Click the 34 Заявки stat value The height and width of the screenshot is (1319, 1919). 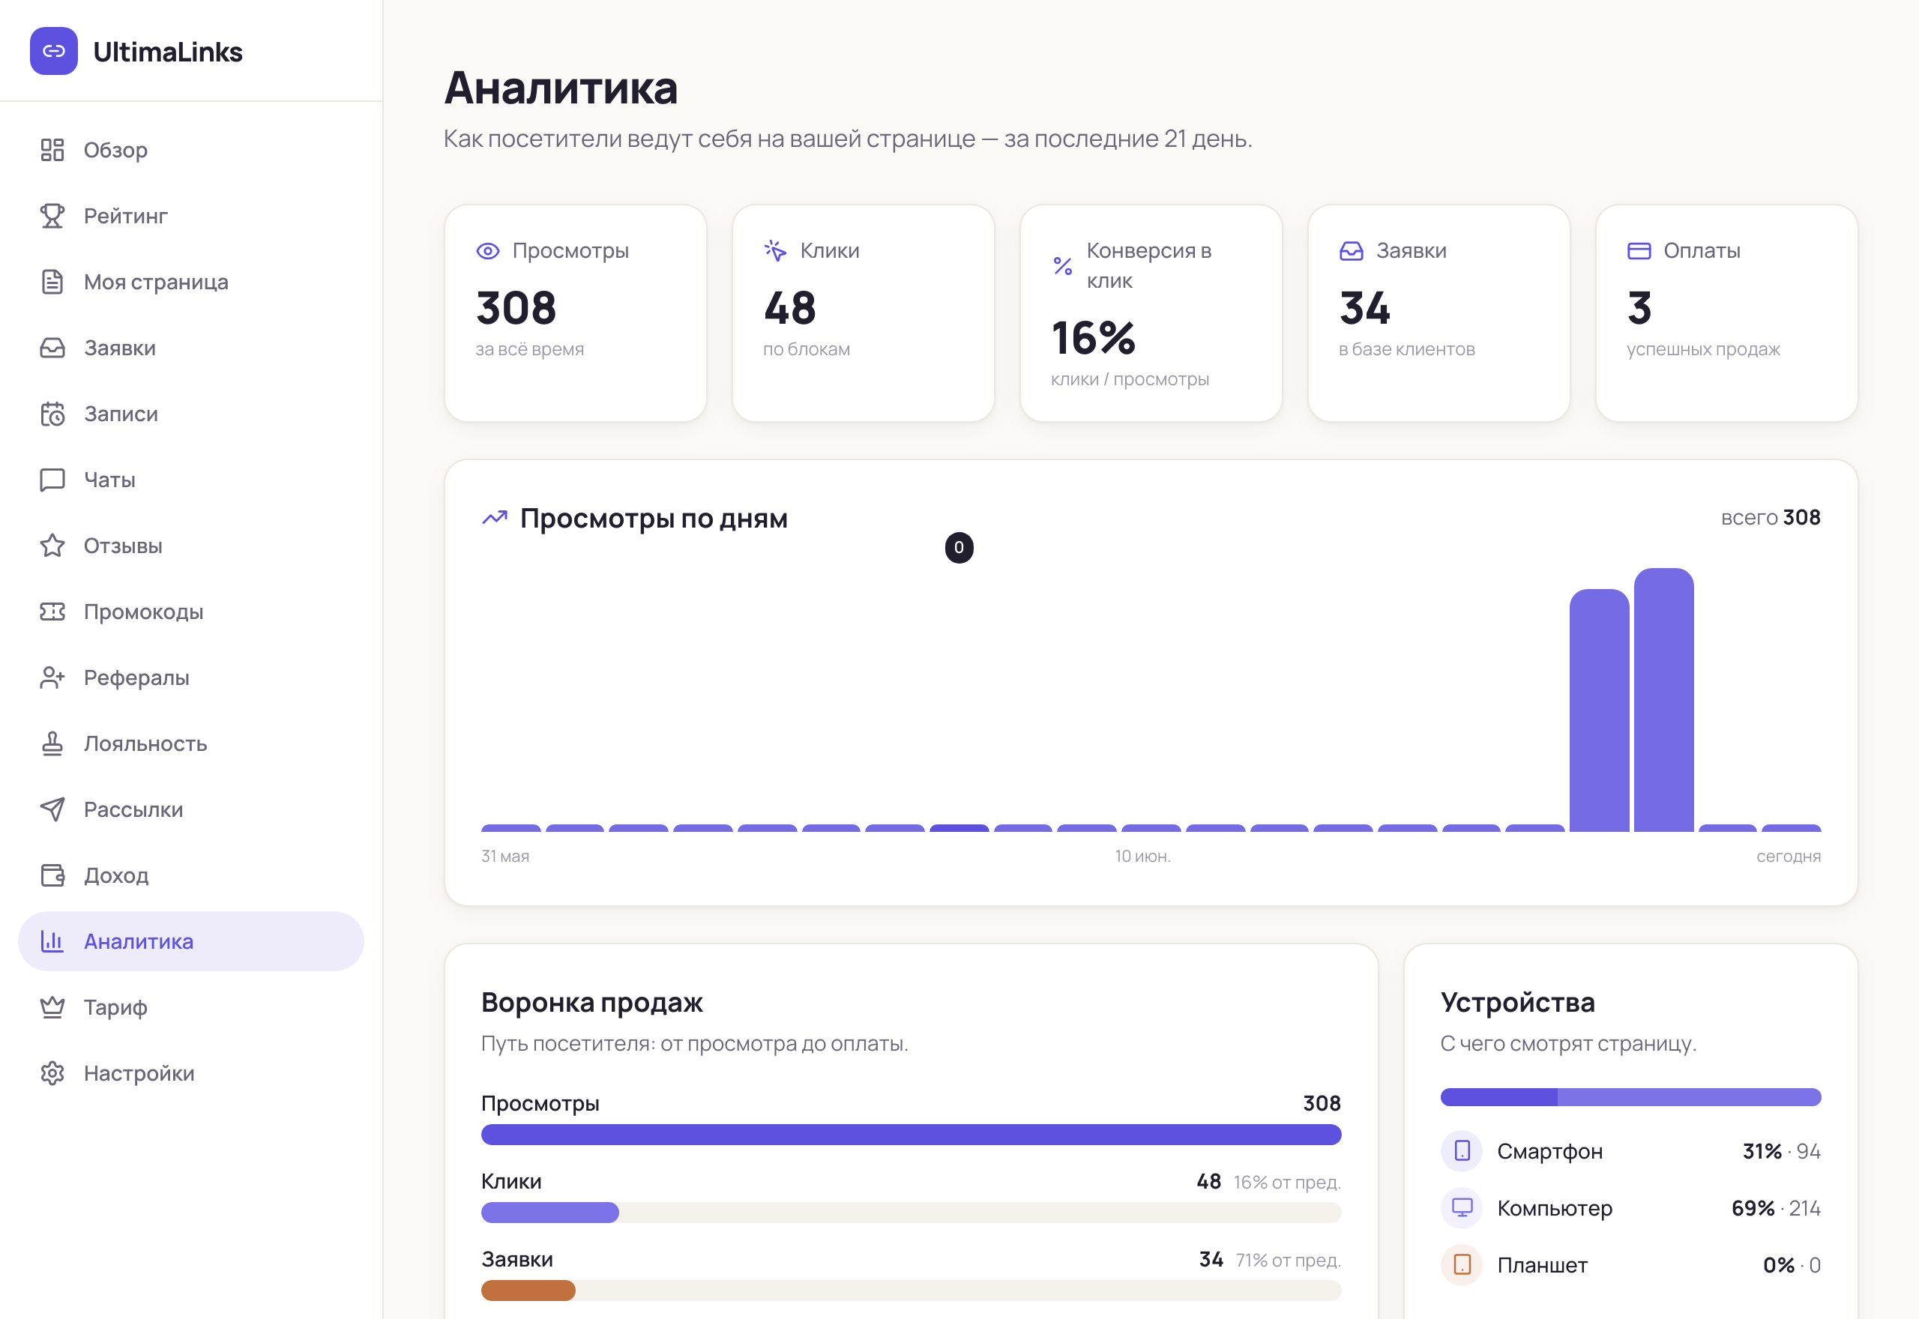coord(1365,308)
